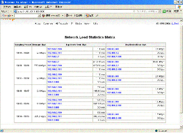Click the Google toolbar logo
The height and width of the screenshot is (133, 183).
[x=7, y=16]
